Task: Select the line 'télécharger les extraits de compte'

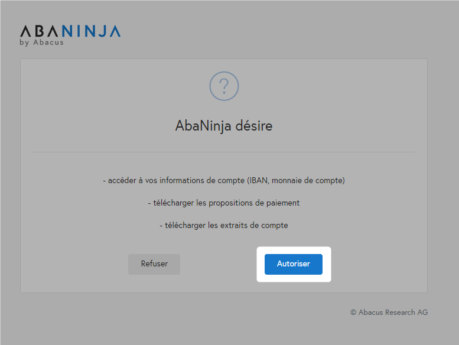Action: tap(224, 225)
